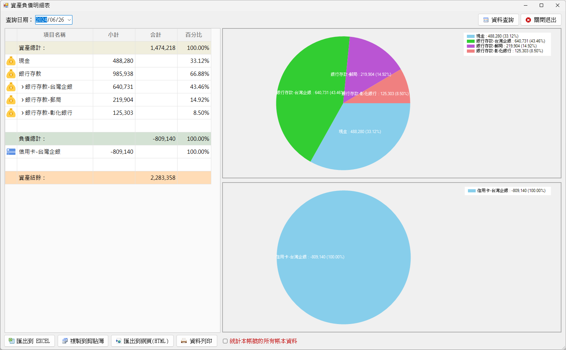Click the 66.88% percentage cell
The image size is (566, 350).
click(194, 74)
